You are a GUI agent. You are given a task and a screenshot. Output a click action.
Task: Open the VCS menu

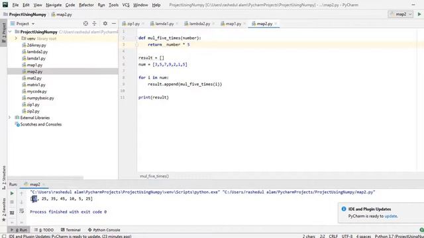pyautogui.click(x=126, y=5)
